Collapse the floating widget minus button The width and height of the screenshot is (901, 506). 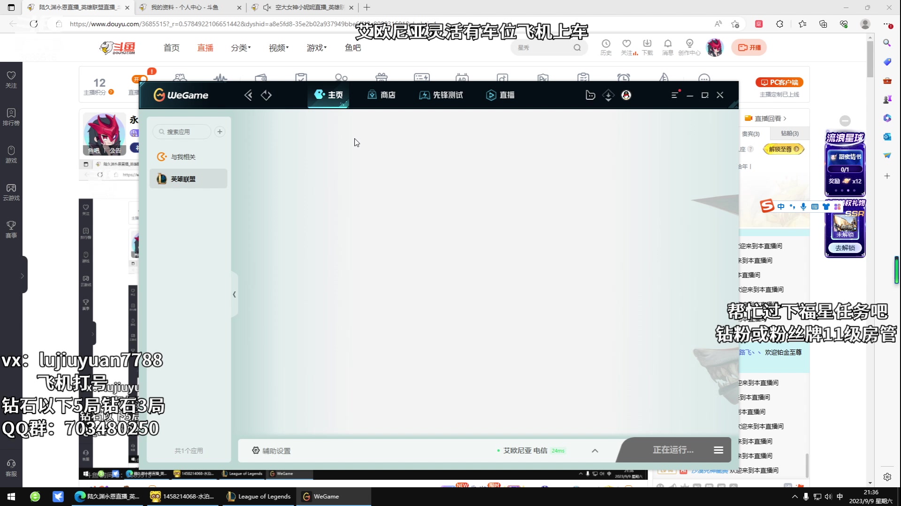845,121
